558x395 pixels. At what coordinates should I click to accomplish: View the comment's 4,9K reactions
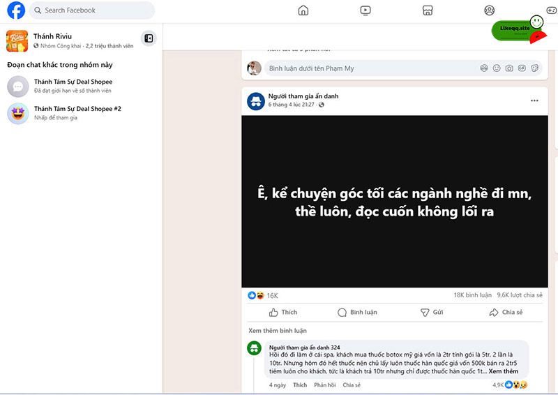(510, 385)
